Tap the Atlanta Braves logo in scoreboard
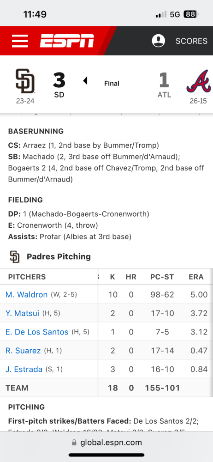The image size is (213, 462). coord(198,82)
